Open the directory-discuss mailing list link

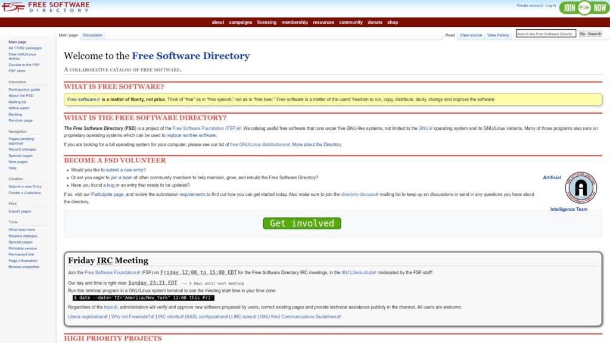pos(360,195)
